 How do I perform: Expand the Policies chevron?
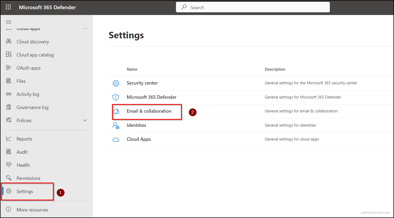click(x=85, y=120)
